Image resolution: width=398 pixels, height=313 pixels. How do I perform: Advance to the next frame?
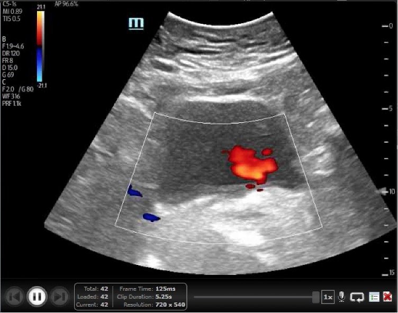60,297
